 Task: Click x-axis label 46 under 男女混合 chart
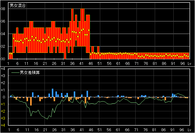(90, 64)
